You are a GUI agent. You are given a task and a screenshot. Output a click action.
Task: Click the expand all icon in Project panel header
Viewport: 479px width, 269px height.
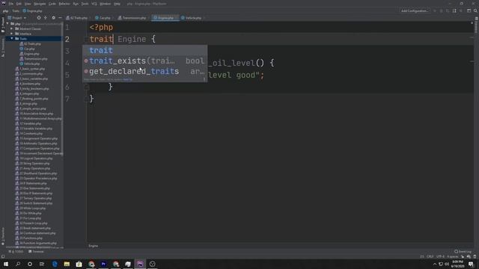pyautogui.click(x=46, y=18)
